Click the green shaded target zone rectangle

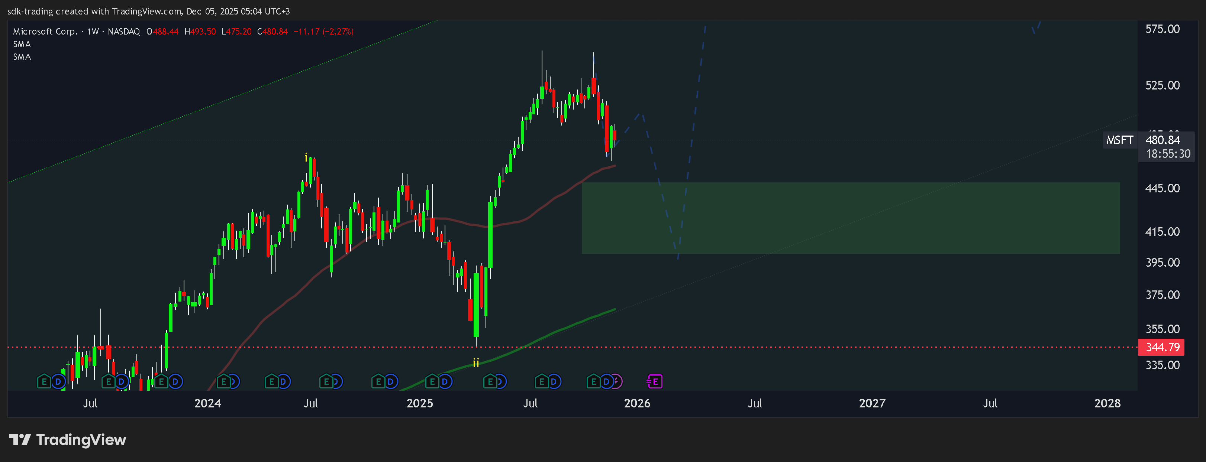pyautogui.click(x=851, y=218)
